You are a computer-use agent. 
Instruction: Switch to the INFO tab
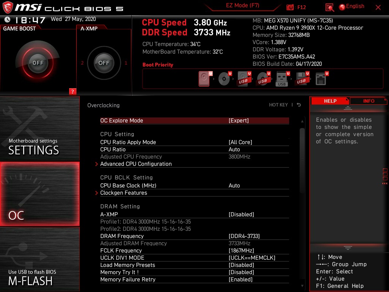(x=368, y=101)
